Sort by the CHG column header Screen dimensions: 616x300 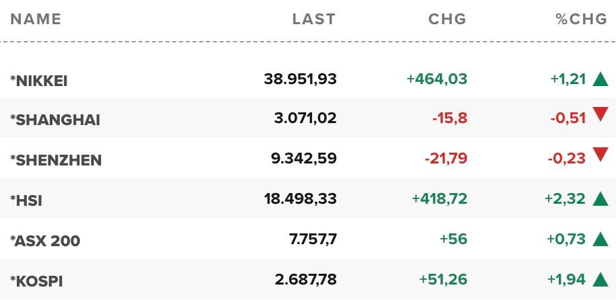tap(447, 19)
